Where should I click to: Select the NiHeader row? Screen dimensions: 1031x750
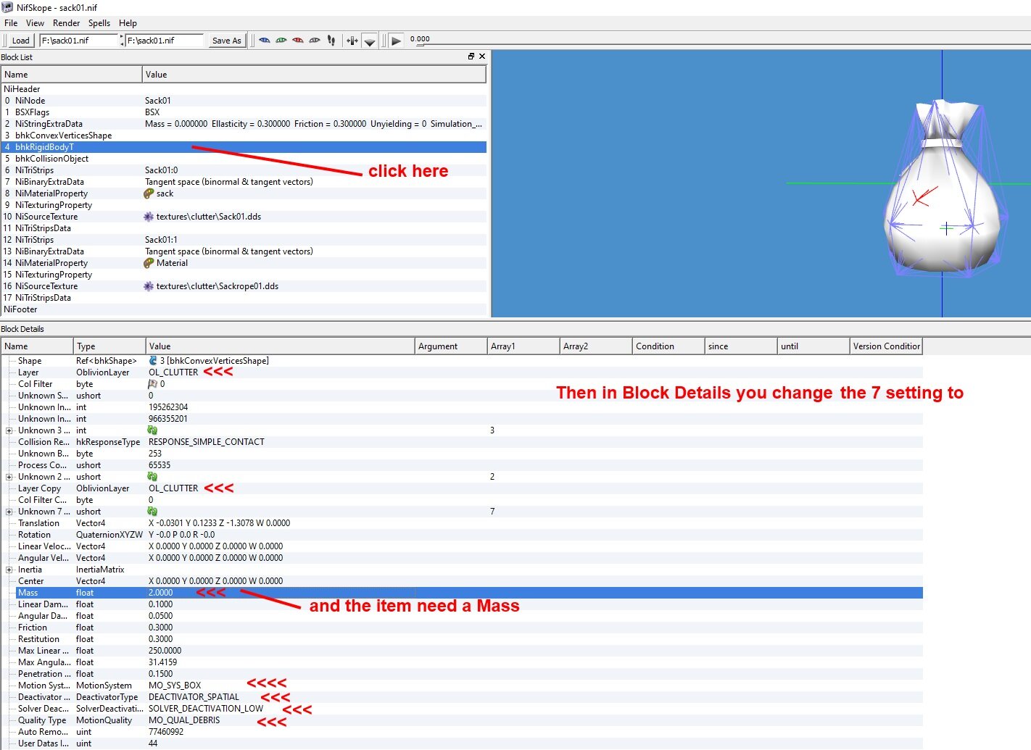pos(244,89)
